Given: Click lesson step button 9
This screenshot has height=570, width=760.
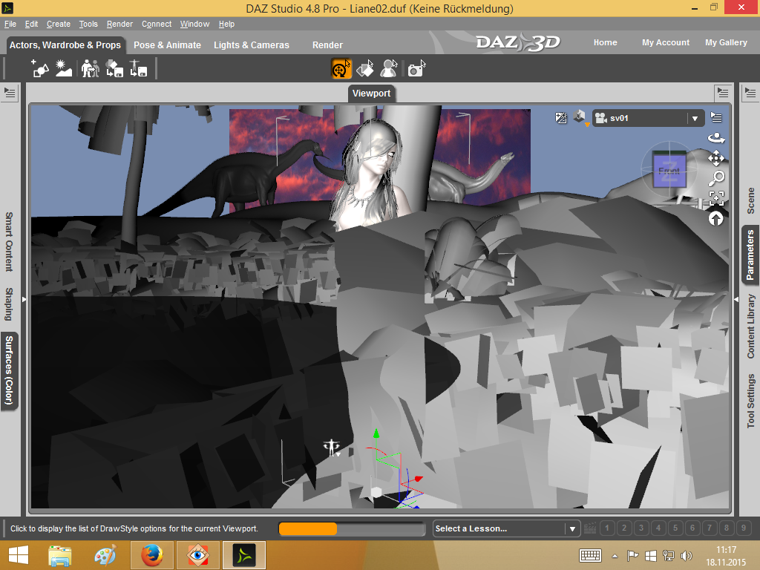Looking at the screenshot, I should (744, 528).
